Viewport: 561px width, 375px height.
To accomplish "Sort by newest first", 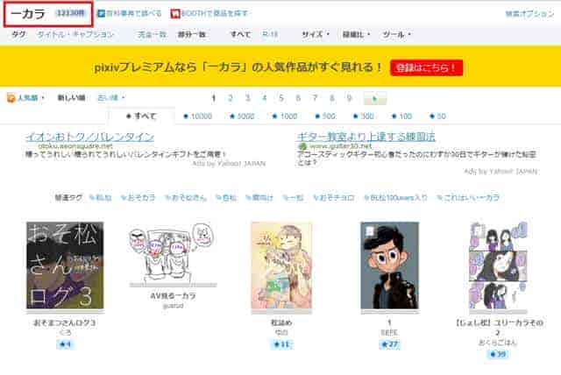I will click(71, 97).
